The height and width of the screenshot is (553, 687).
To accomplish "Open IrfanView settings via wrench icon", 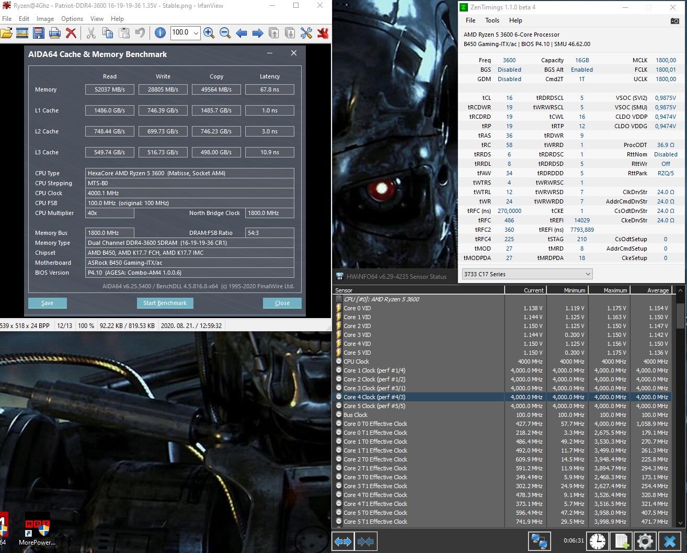I will pyautogui.click(x=306, y=33).
